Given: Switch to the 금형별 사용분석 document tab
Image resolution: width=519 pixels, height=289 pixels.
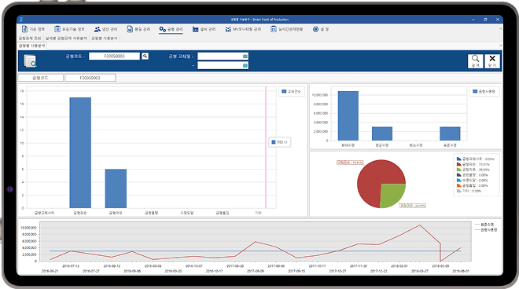Looking at the screenshot, I should [32, 46].
